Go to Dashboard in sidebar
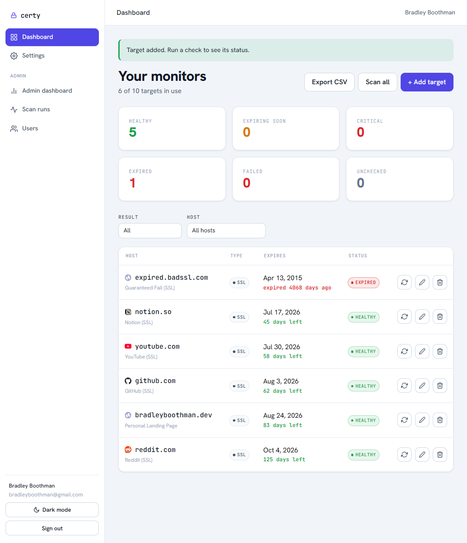Viewport: 467px width, 543px height. pos(52,37)
